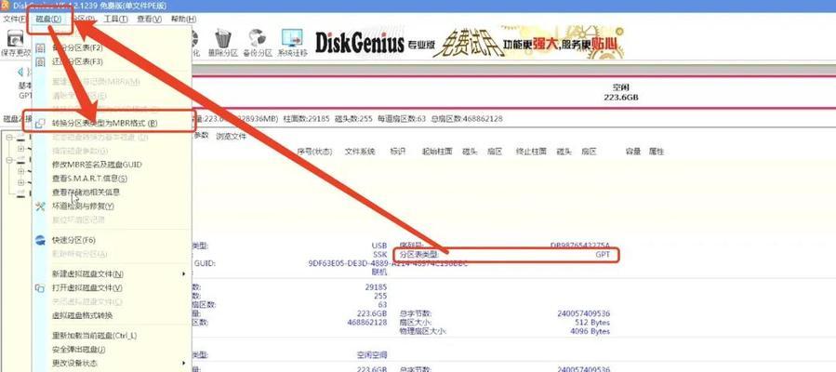The width and height of the screenshot is (836, 372).
Task: Select 重新加载当前磁盘(Ctrl_L) menu entry
Action: pos(94,337)
